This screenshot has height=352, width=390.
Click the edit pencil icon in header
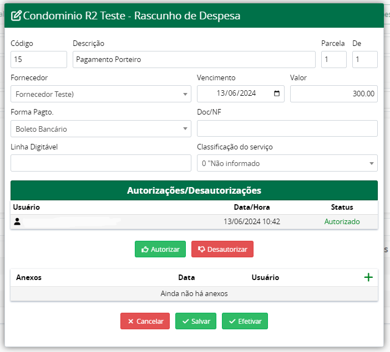(x=17, y=16)
